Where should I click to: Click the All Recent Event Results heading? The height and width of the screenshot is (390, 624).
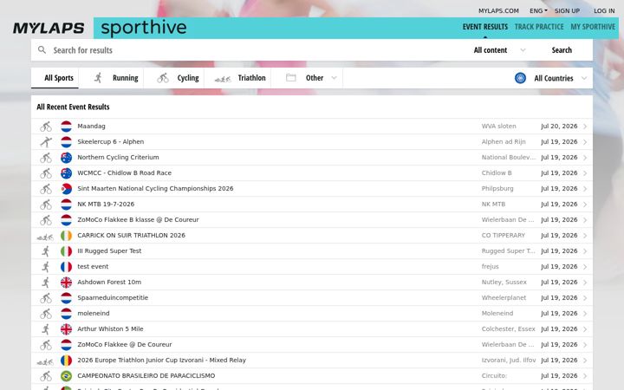coord(73,107)
